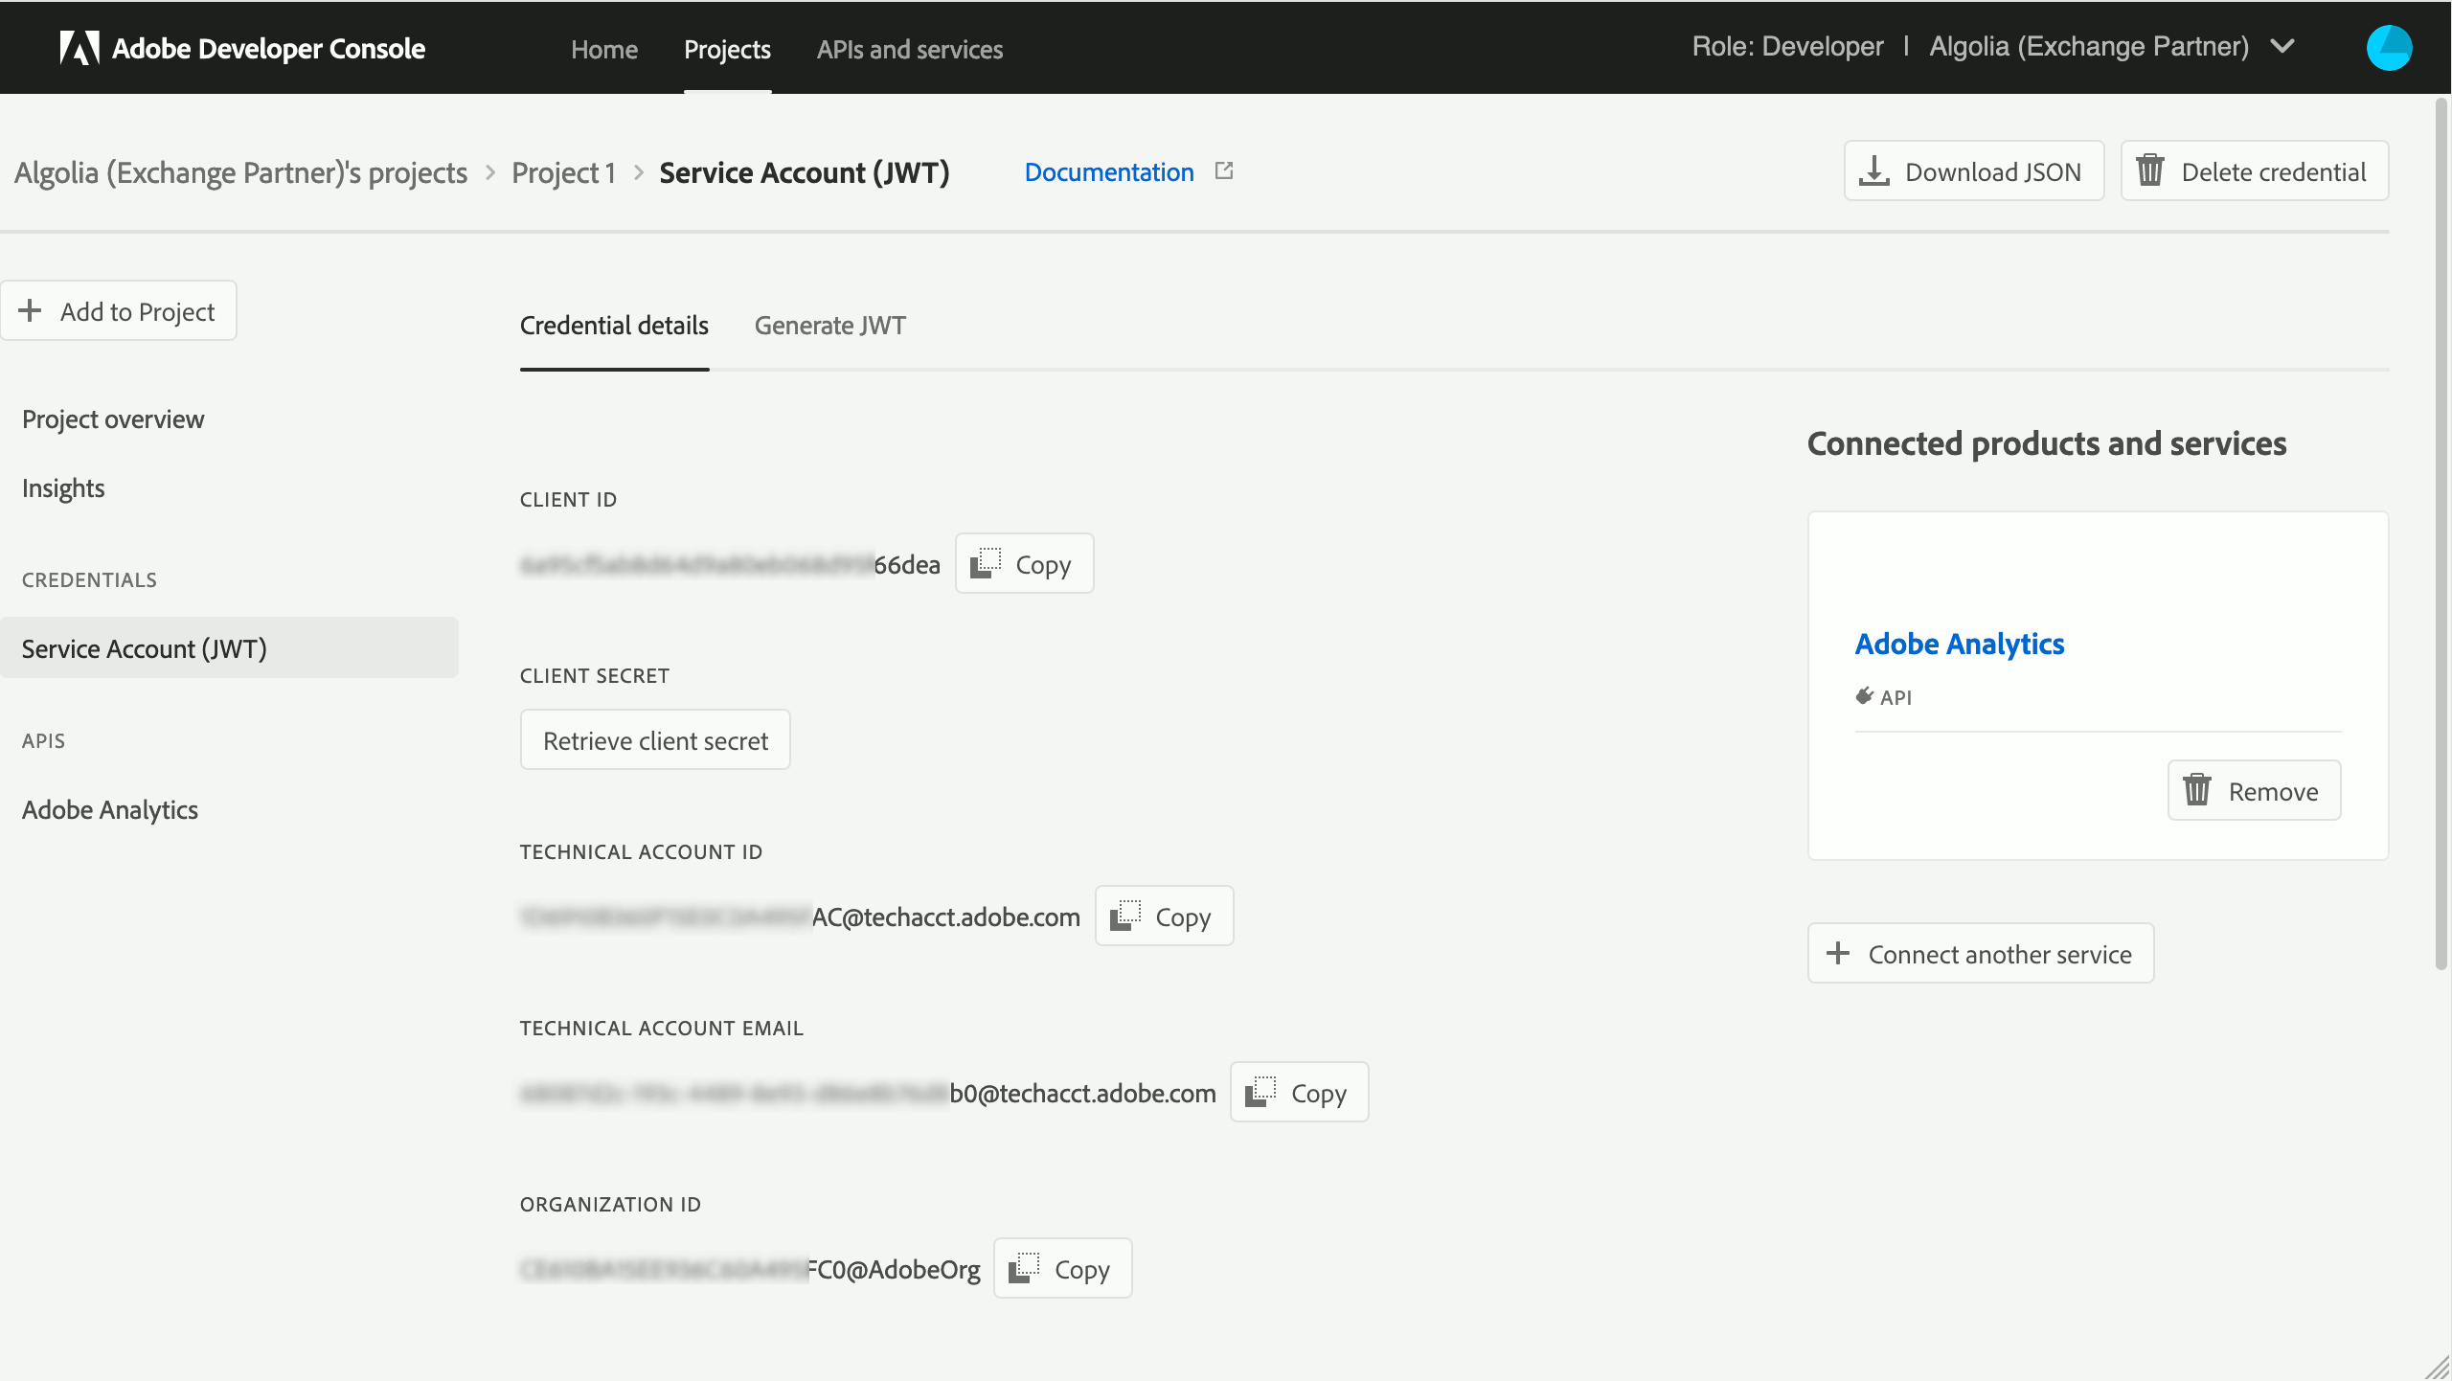Viewport: 2452px width, 1381px height.
Task: Click the Technical Account Email value text
Action: tap(868, 1094)
